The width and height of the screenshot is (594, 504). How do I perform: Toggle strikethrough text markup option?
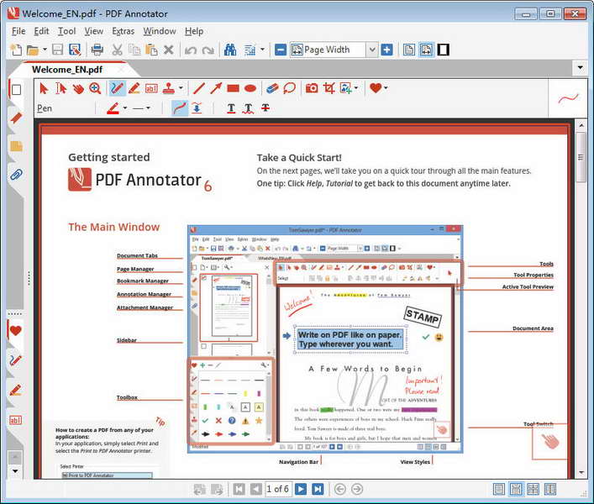point(265,108)
